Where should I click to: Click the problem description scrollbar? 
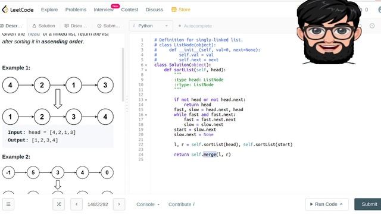pyautogui.click(x=123, y=75)
